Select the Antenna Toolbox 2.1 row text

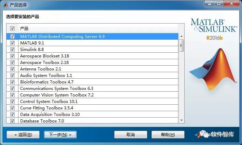(x=41, y=69)
